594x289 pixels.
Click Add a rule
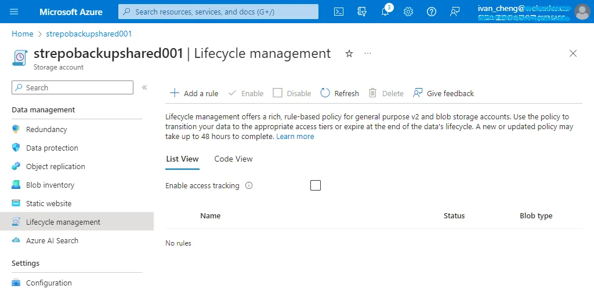194,93
